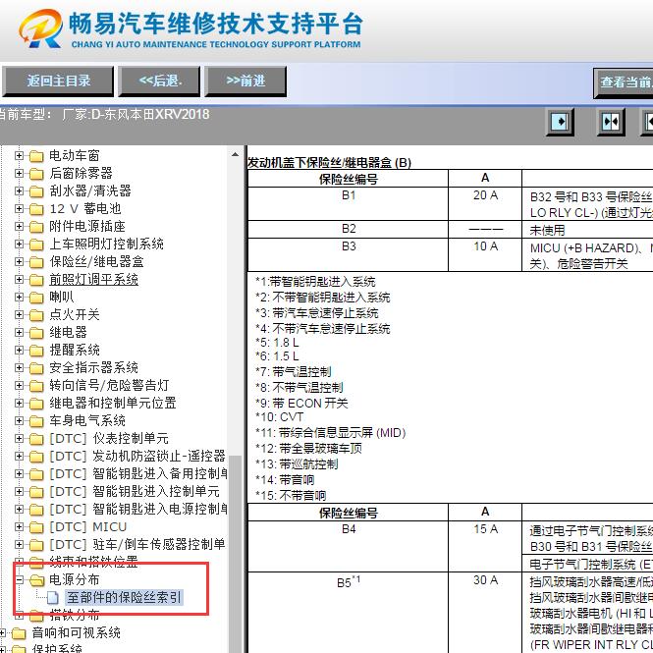Select 至部件的保险丝索引 in the tree
The width and height of the screenshot is (653, 653).
click(123, 598)
